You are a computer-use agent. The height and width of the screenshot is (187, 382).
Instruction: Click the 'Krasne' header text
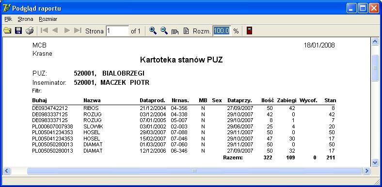pos(42,54)
